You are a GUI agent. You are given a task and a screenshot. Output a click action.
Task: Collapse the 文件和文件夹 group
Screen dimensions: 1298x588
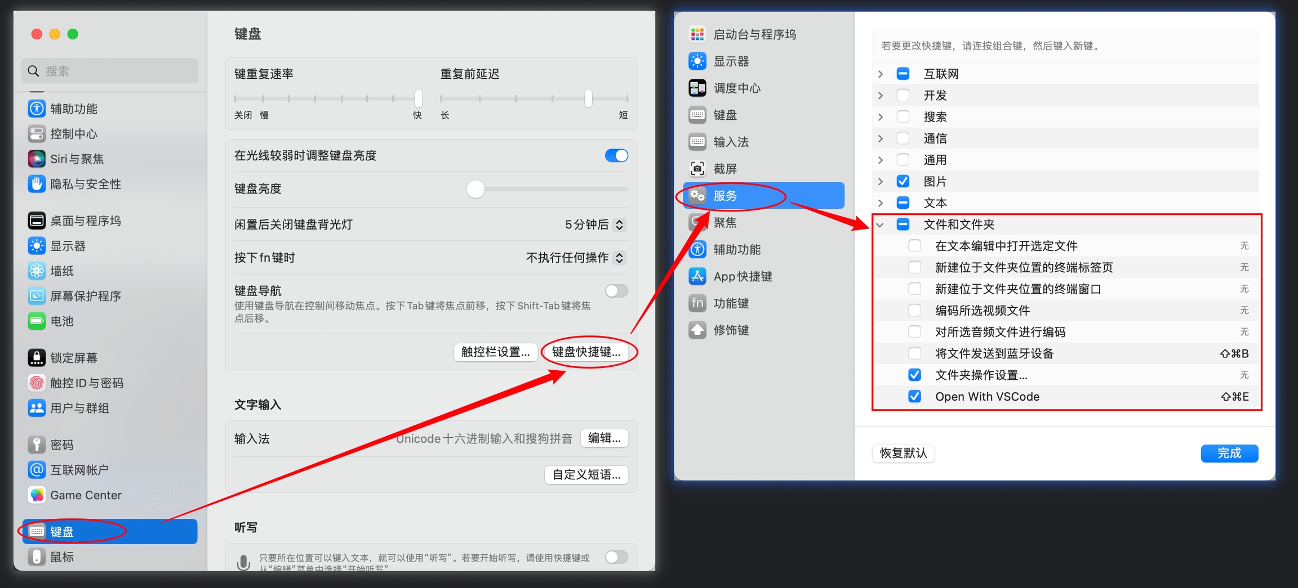click(x=880, y=225)
